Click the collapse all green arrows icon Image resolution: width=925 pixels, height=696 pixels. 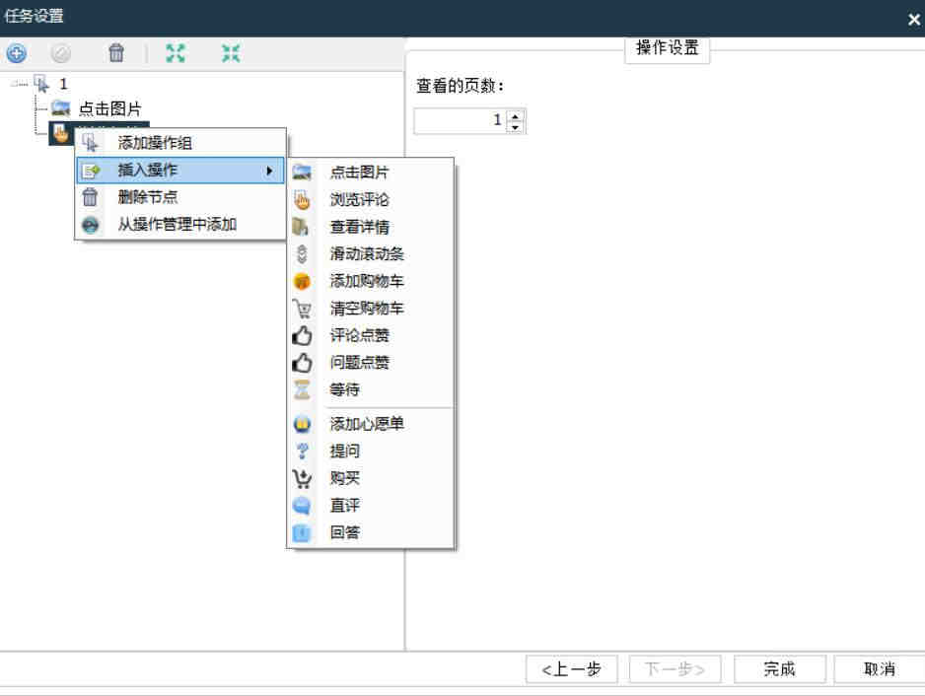(x=231, y=53)
